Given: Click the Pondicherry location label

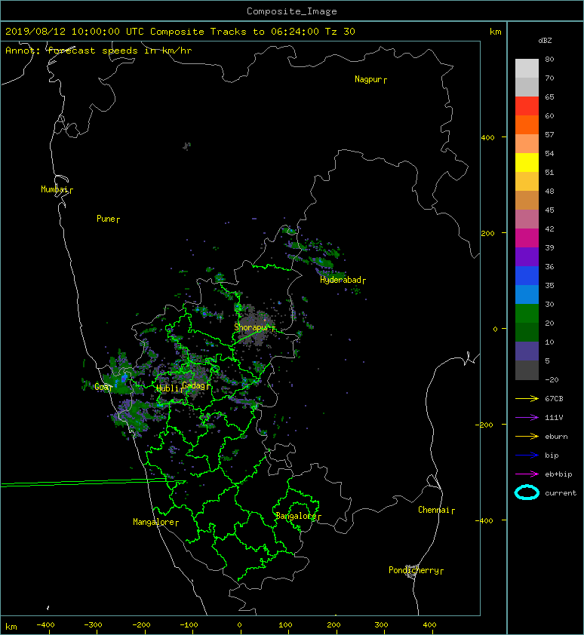Looking at the screenshot, I should click(413, 570).
